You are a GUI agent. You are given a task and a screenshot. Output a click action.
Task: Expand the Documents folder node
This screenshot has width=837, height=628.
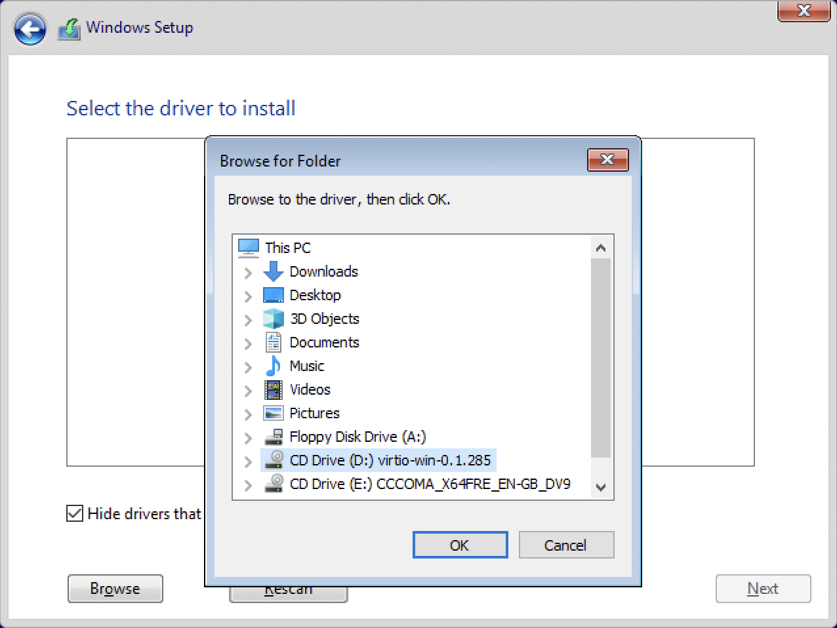(248, 343)
